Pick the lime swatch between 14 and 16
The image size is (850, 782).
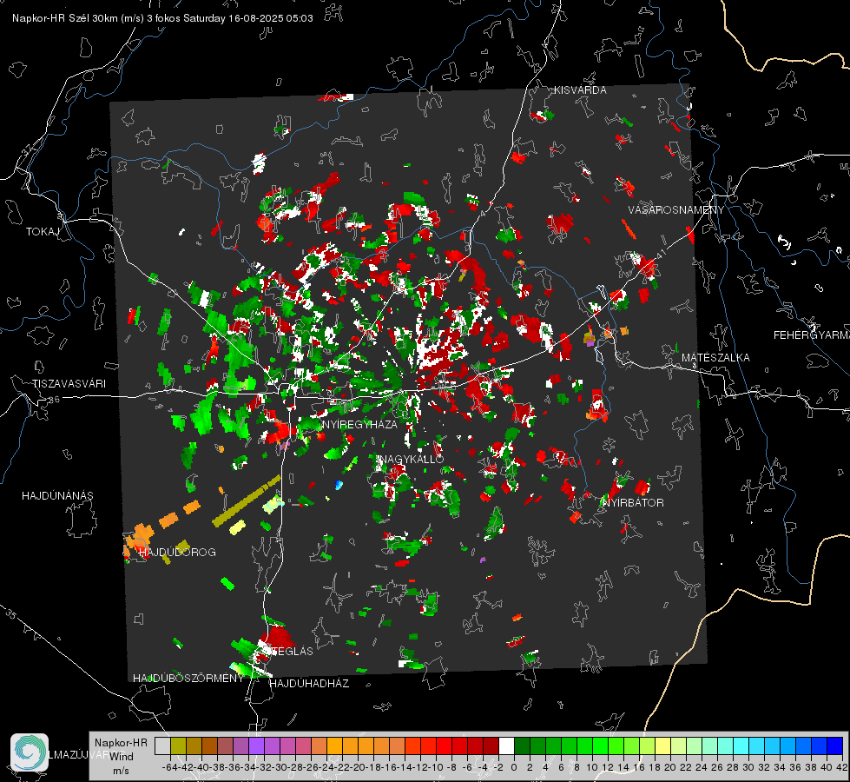[x=631, y=746]
